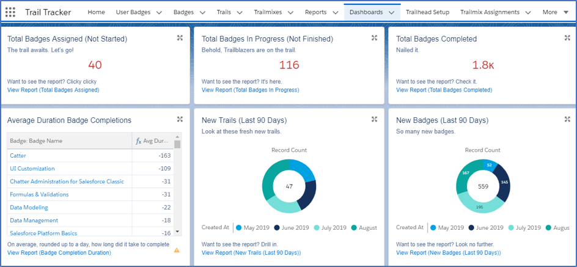Switch to the Reports tab
577x267 pixels.
tap(316, 12)
